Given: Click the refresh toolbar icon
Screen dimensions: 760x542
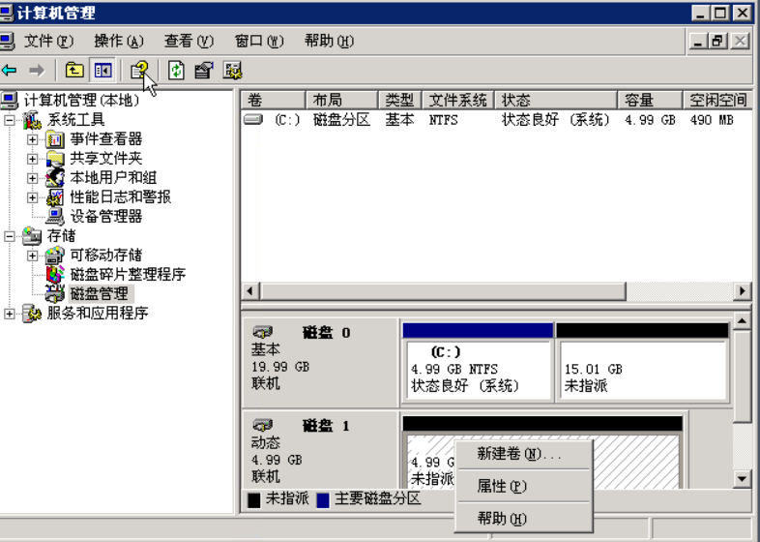Looking at the screenshot, I should 176,71.
